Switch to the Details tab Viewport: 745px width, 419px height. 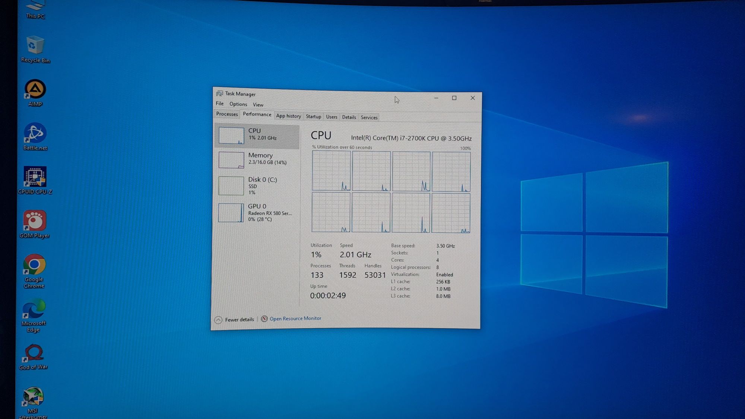349,117
